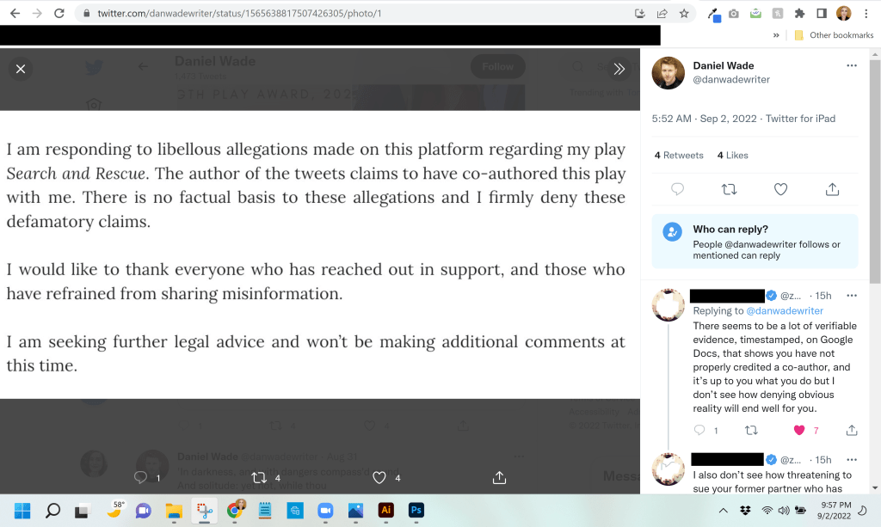Open more options for Daniel Wade's tweet
The height and width of the screenshot is (527, 881).
point(852,66)
